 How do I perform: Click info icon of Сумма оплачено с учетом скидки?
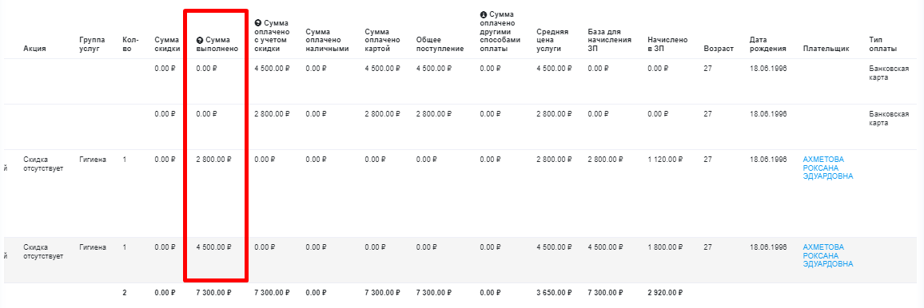[x=257, y=23]
